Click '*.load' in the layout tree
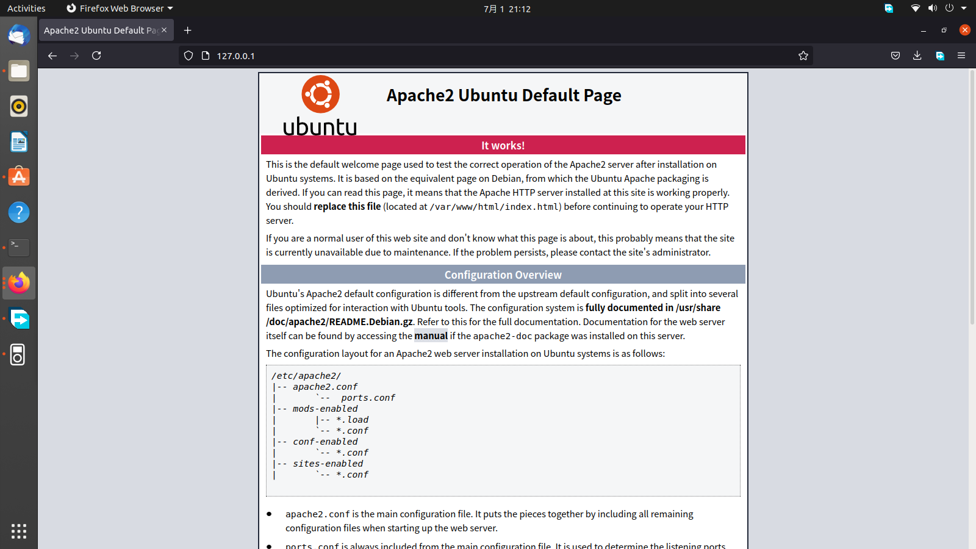Screen dimensions: 976x549 coord(353,420)
